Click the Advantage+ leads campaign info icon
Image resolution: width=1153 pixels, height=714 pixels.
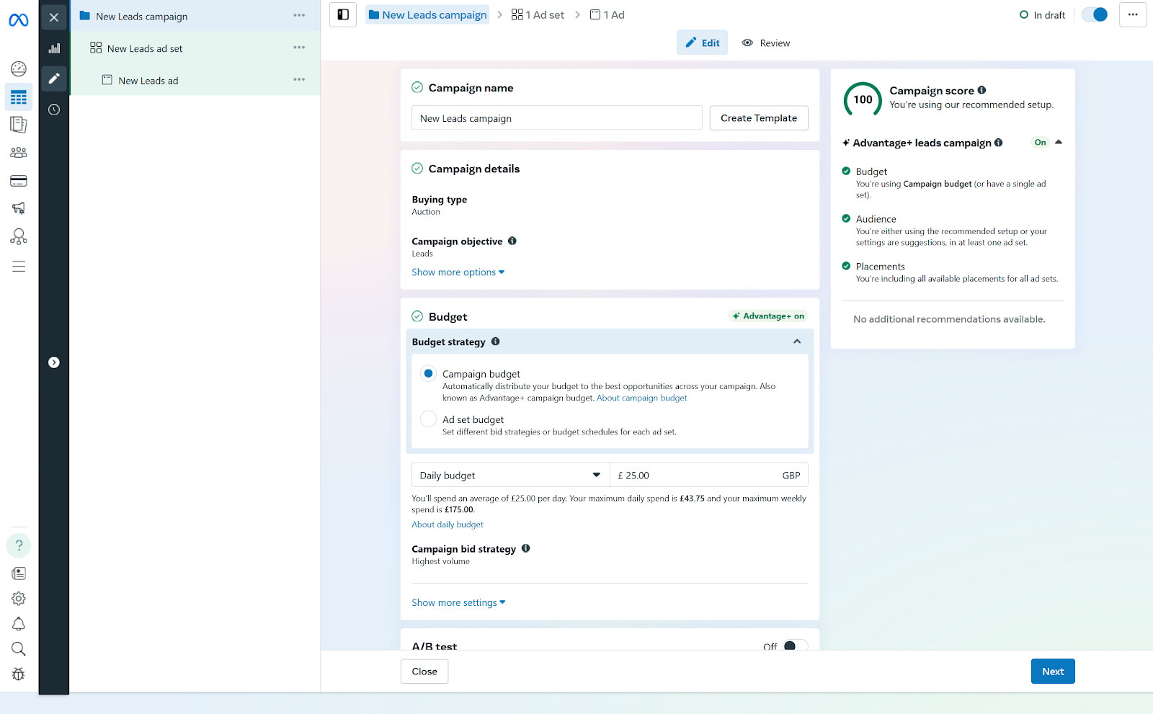tap(998, 143)
